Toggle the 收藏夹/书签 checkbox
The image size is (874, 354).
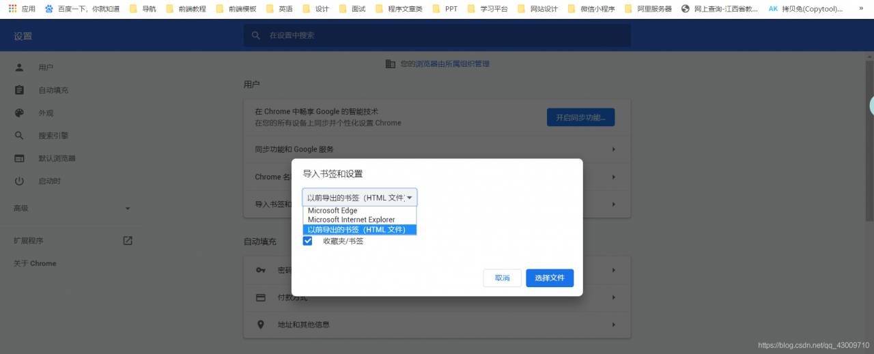tap(307, 241)
